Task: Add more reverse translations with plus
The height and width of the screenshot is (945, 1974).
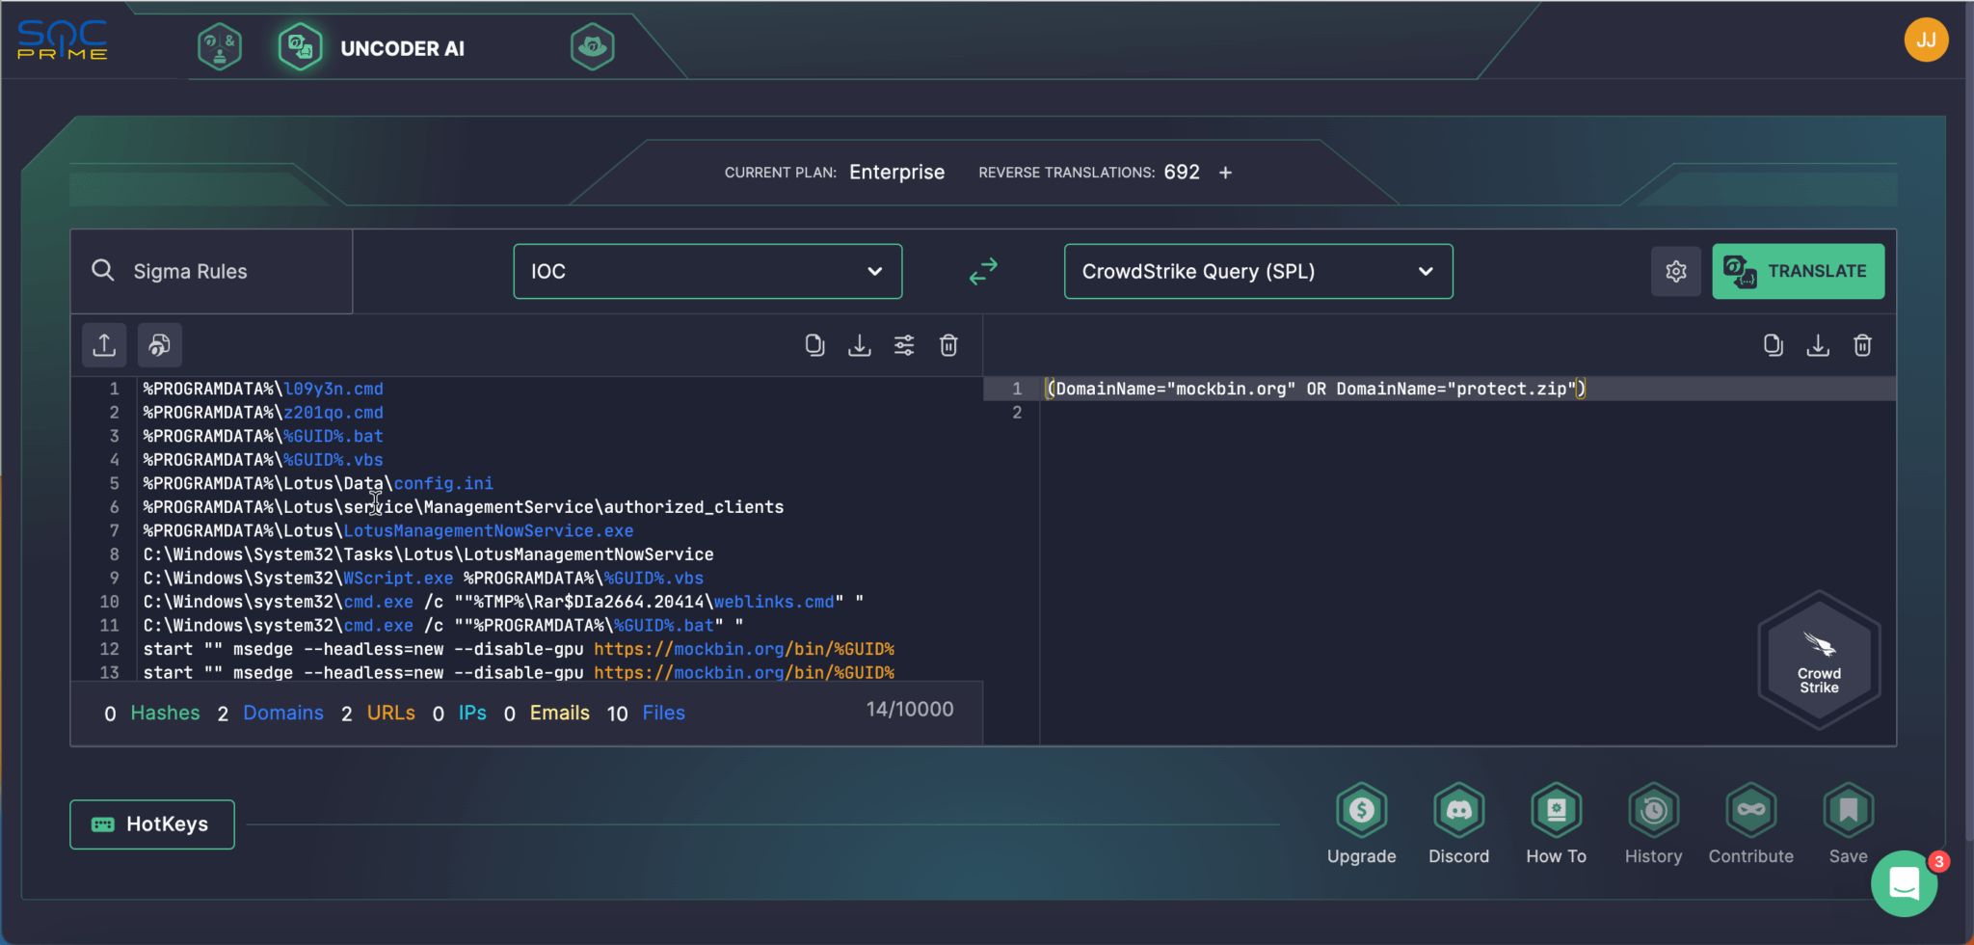Action: click(1225, 173)
